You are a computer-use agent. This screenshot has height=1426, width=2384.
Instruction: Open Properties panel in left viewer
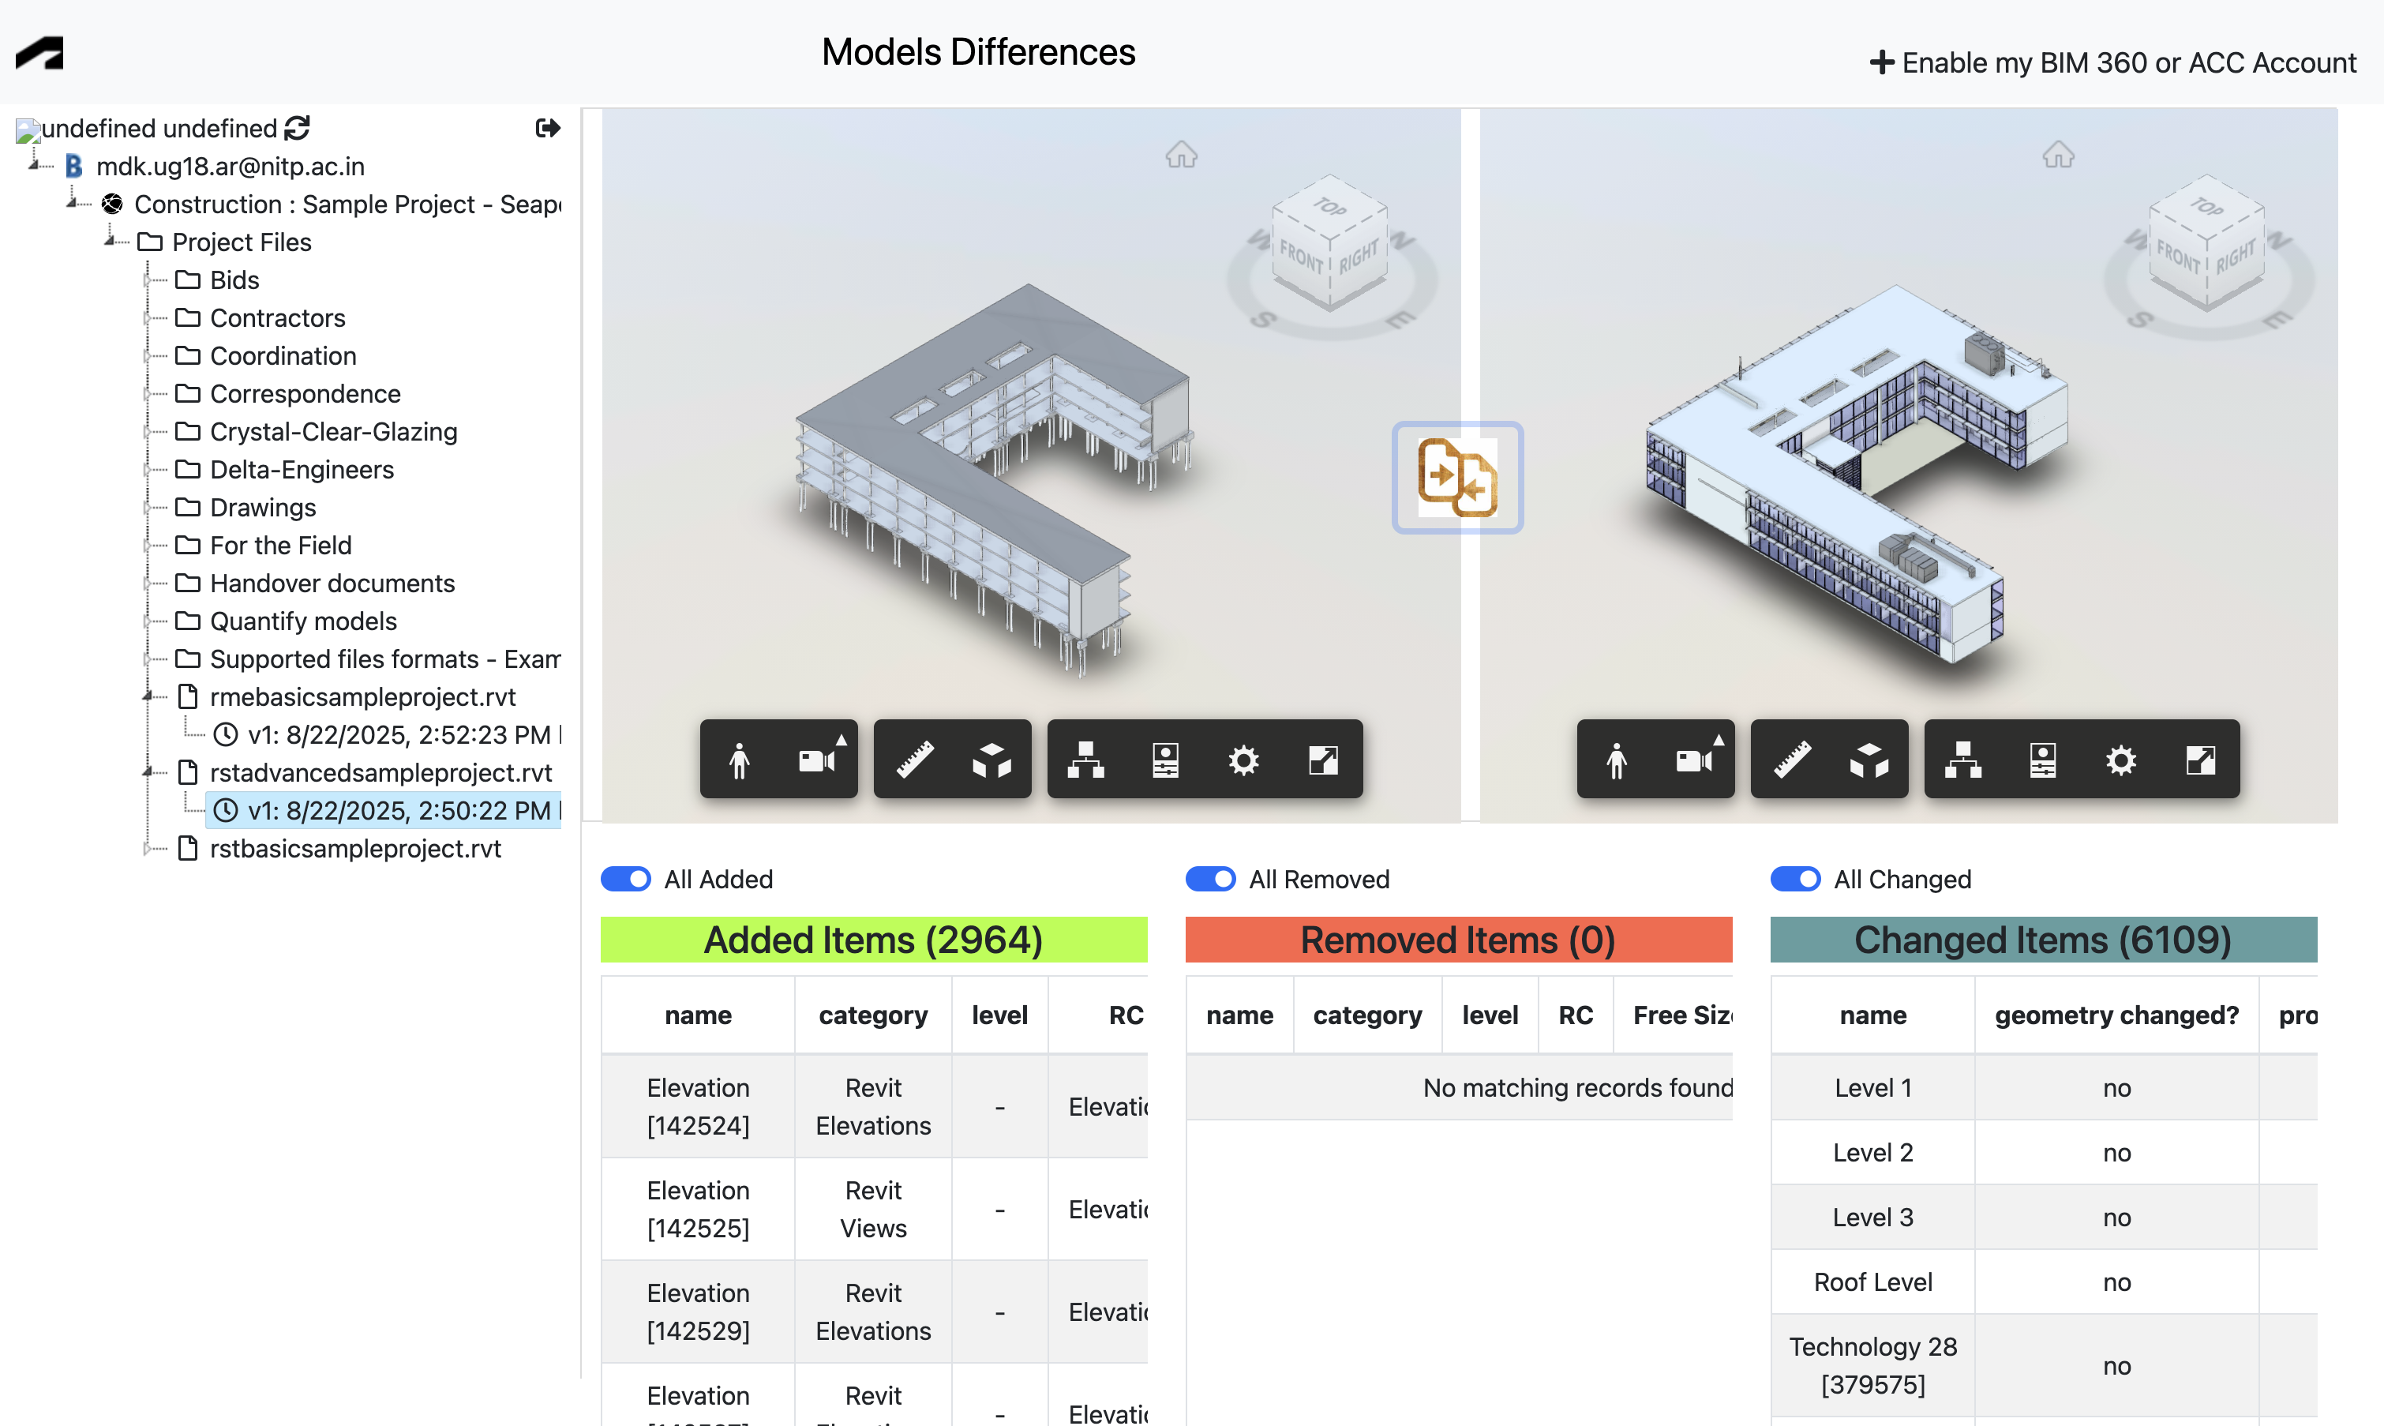coord(1165,760)
